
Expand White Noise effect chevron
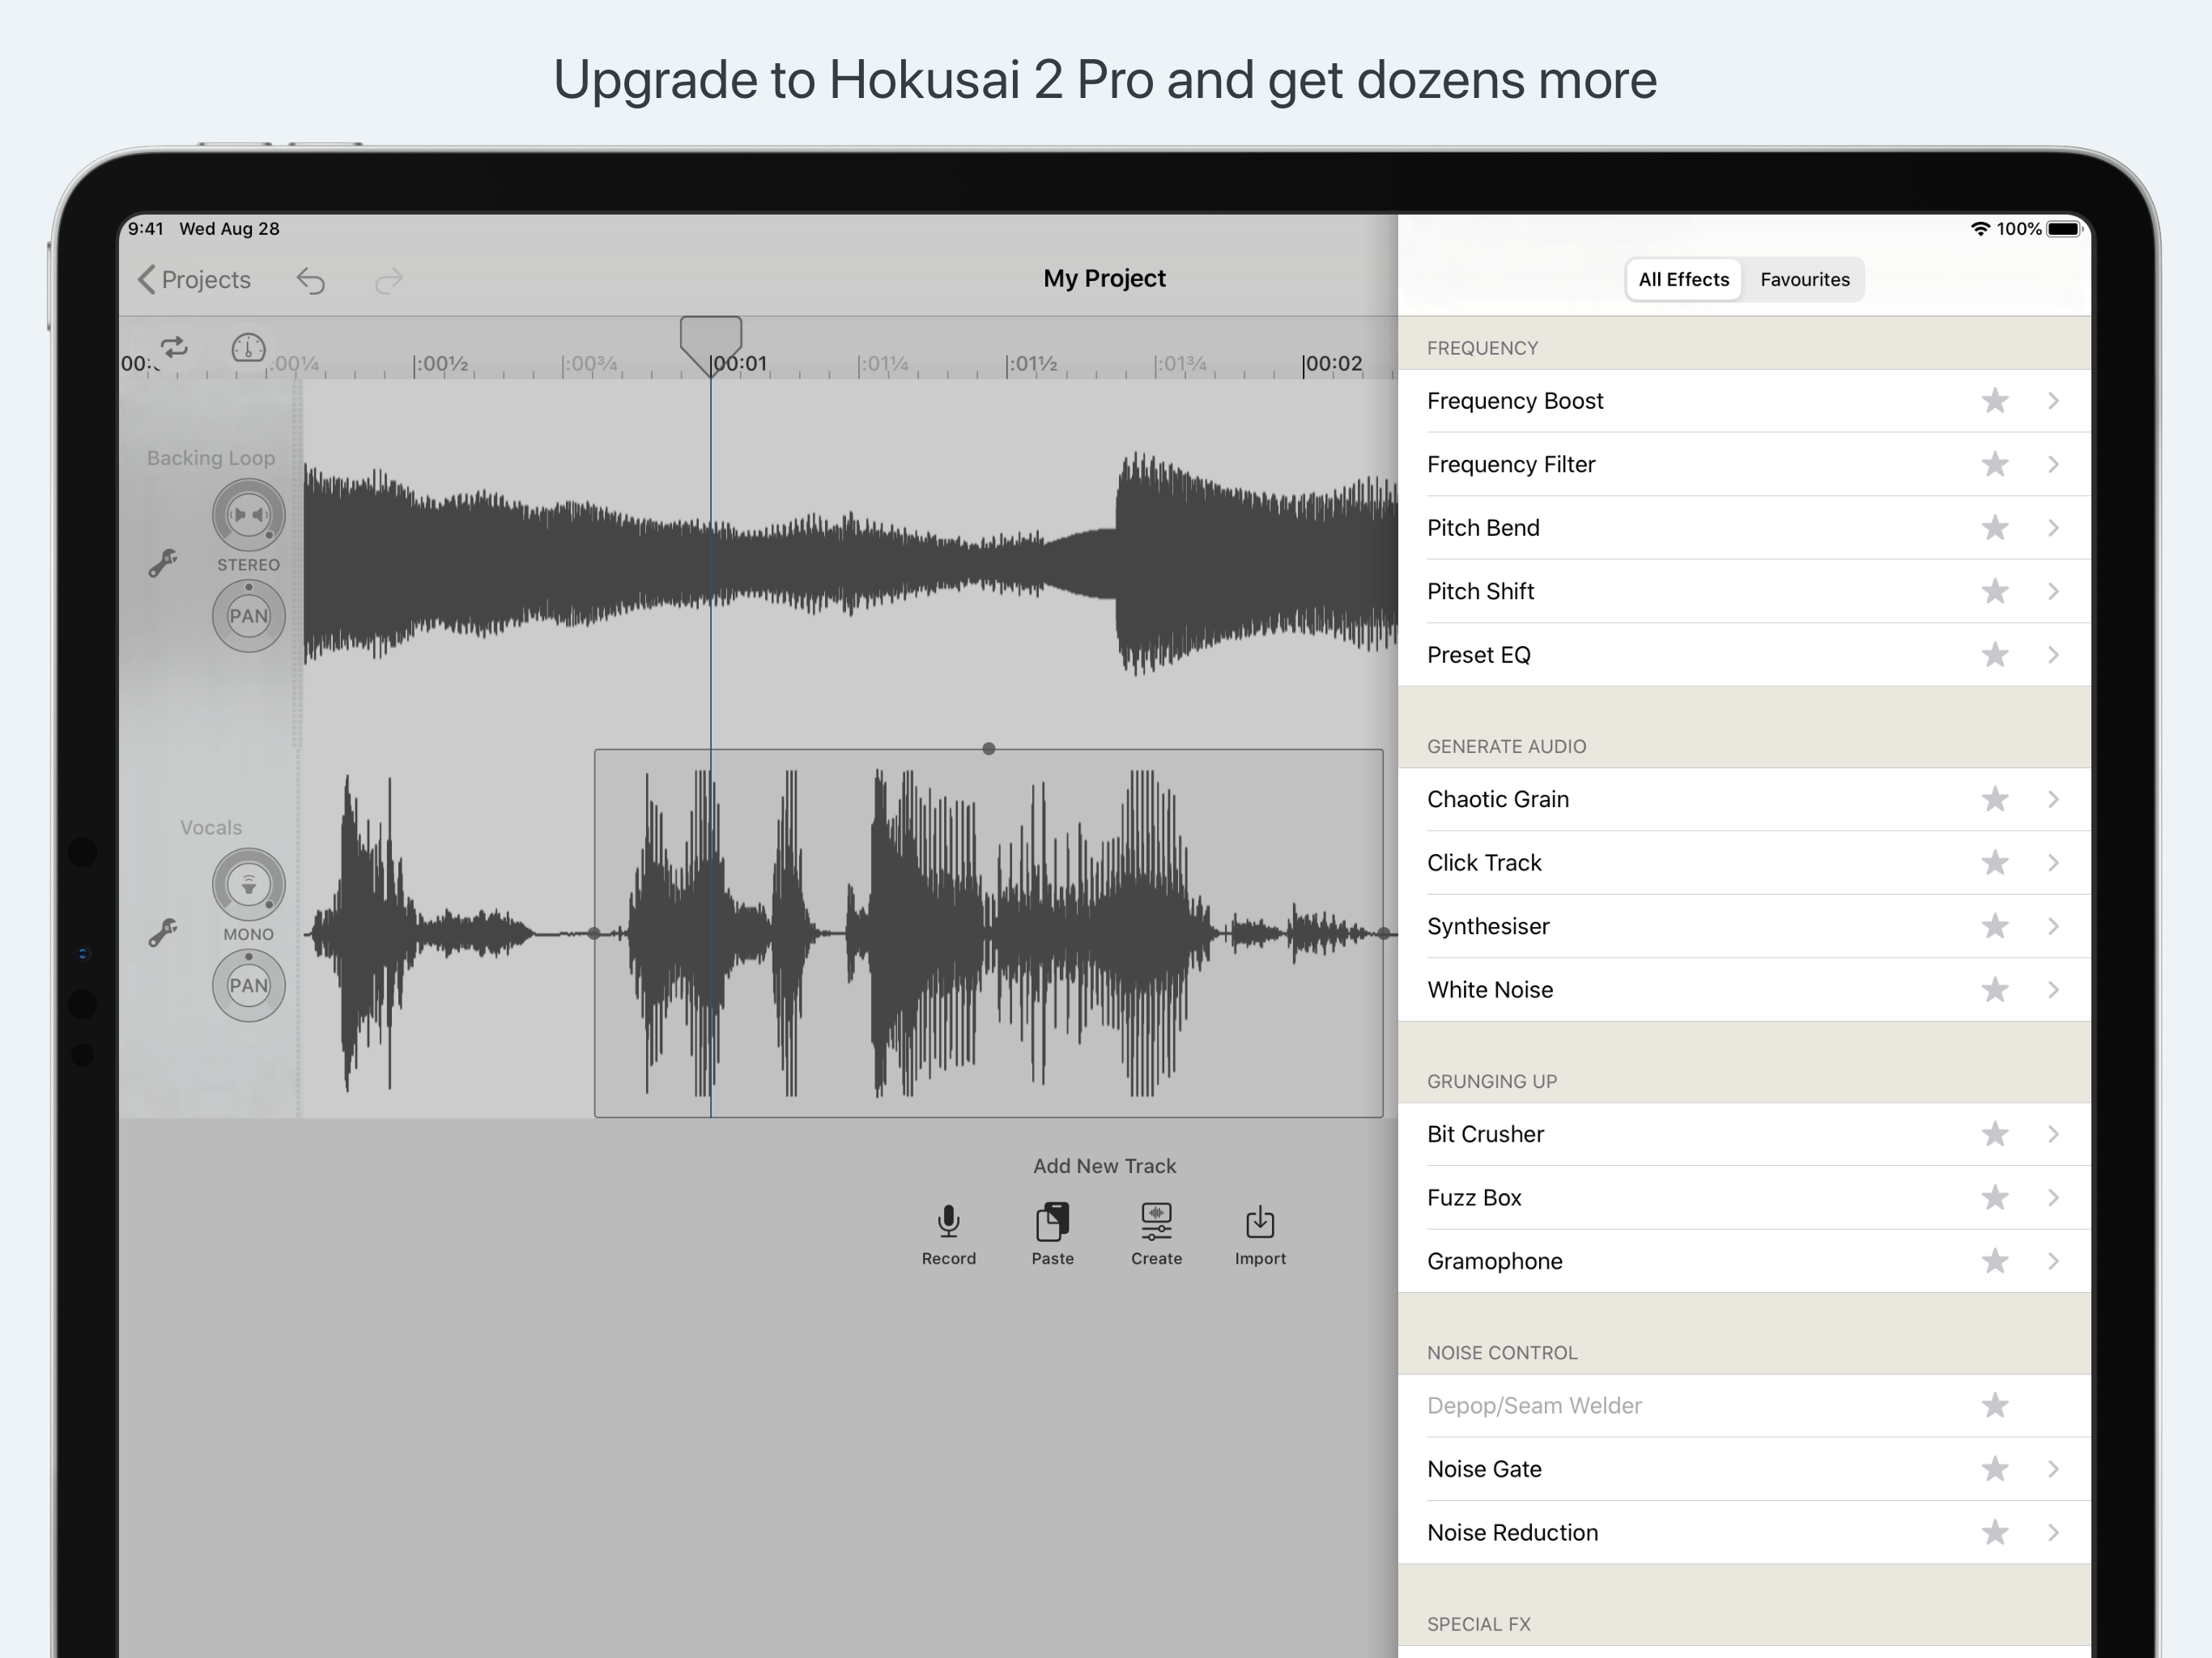(2052, 990)
